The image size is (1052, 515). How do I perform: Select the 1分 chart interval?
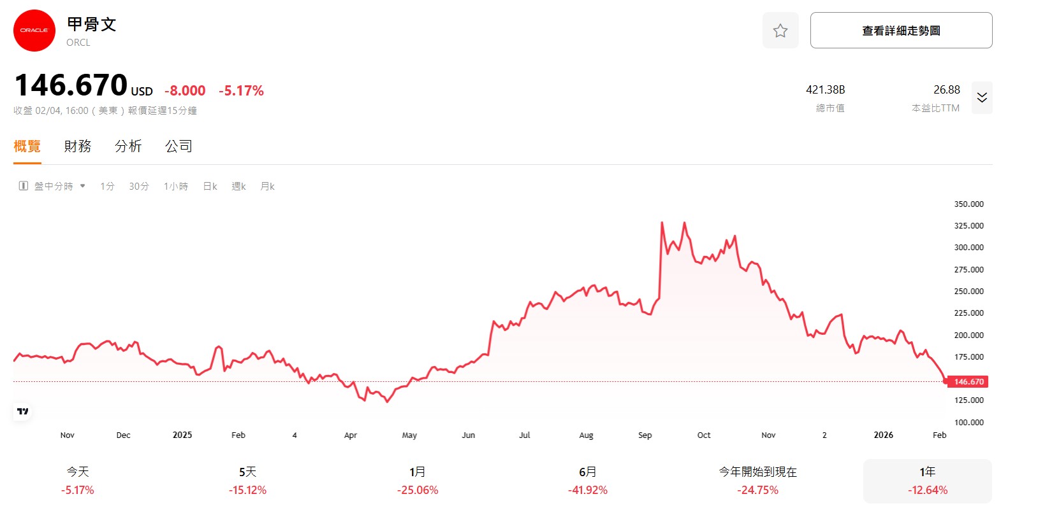pyautogui.click(x=107, y=187)
